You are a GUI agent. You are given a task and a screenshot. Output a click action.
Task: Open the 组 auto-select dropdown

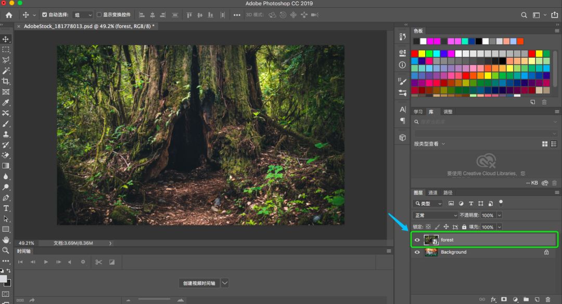click(x=83, y=15)
